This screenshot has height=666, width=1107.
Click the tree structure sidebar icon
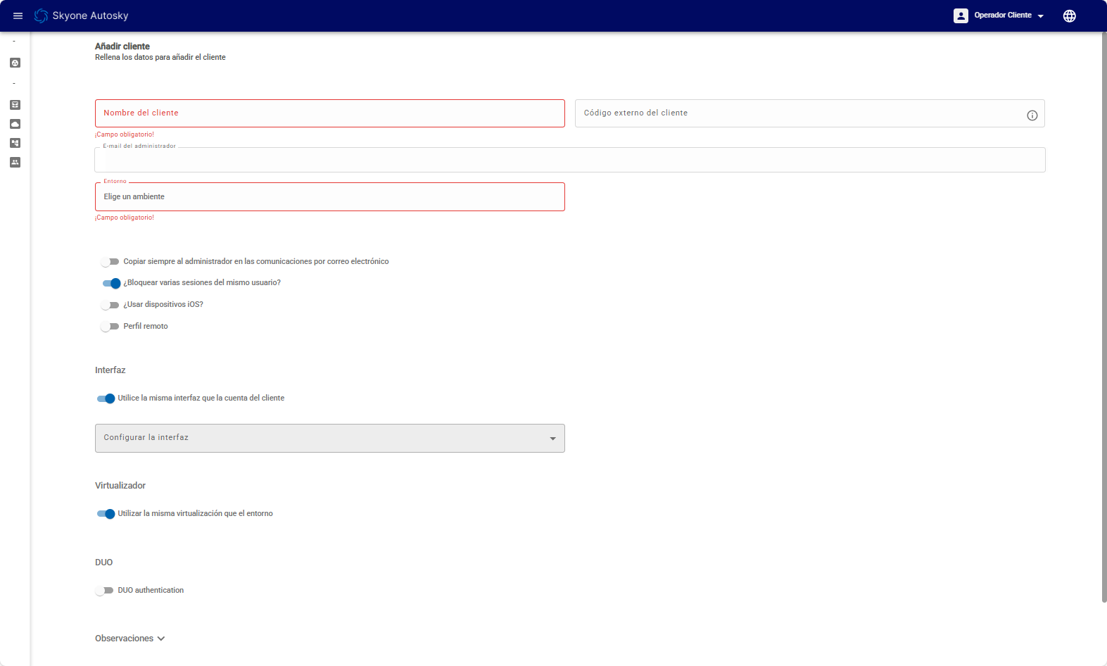tap(15, 143)
